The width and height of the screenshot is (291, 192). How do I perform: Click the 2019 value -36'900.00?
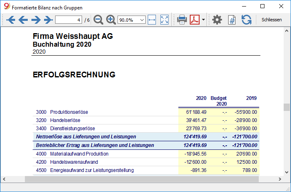246,129
